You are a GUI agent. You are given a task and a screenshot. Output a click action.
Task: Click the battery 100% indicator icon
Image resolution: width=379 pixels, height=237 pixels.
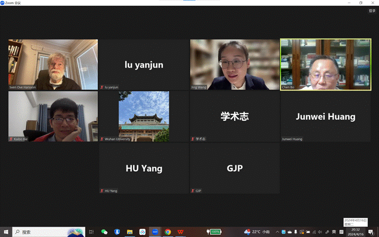pos(215,232)
